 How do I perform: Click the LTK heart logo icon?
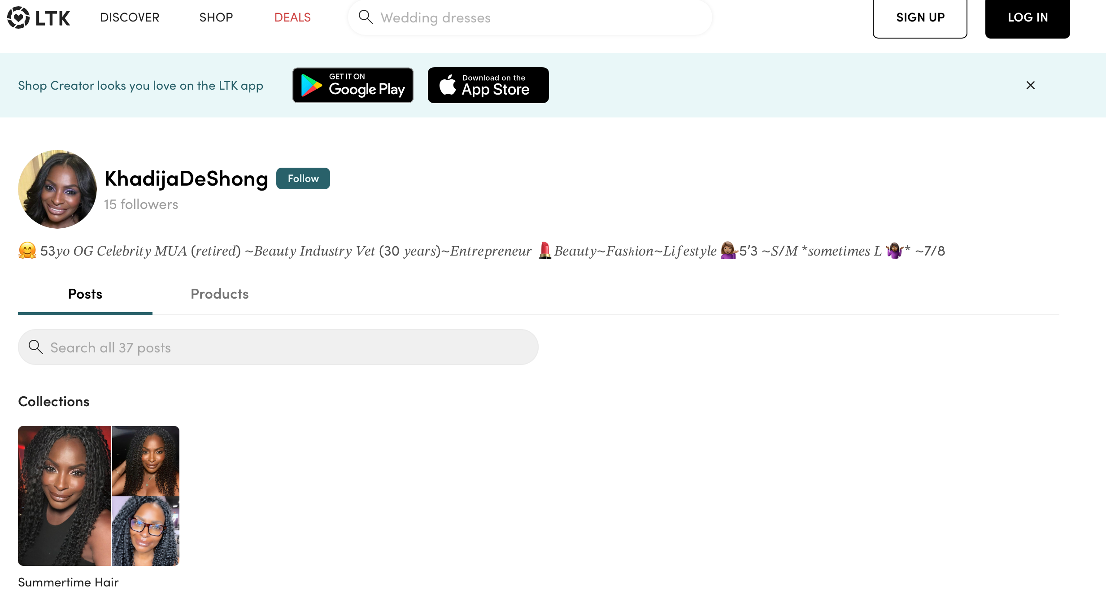click(x=18, y=17)
